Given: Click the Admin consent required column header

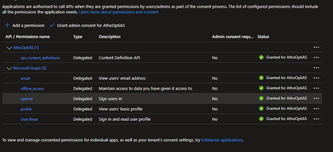Looking at the screenshot, I should pyautogui.click(x=233, y=36).
